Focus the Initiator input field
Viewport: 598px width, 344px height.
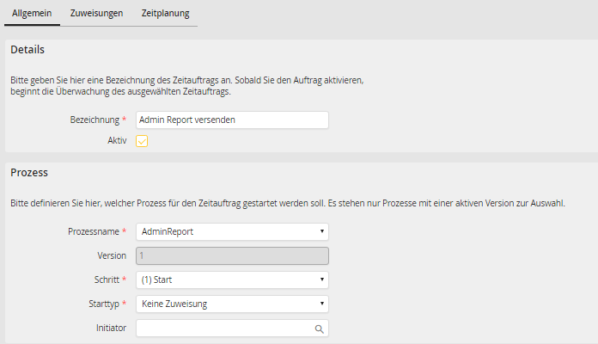[x=223, y=329]
